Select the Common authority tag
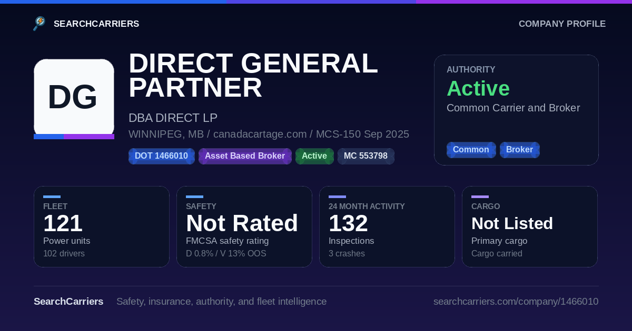This screenshot has width=632, height=331. click(x=471, y=150)
